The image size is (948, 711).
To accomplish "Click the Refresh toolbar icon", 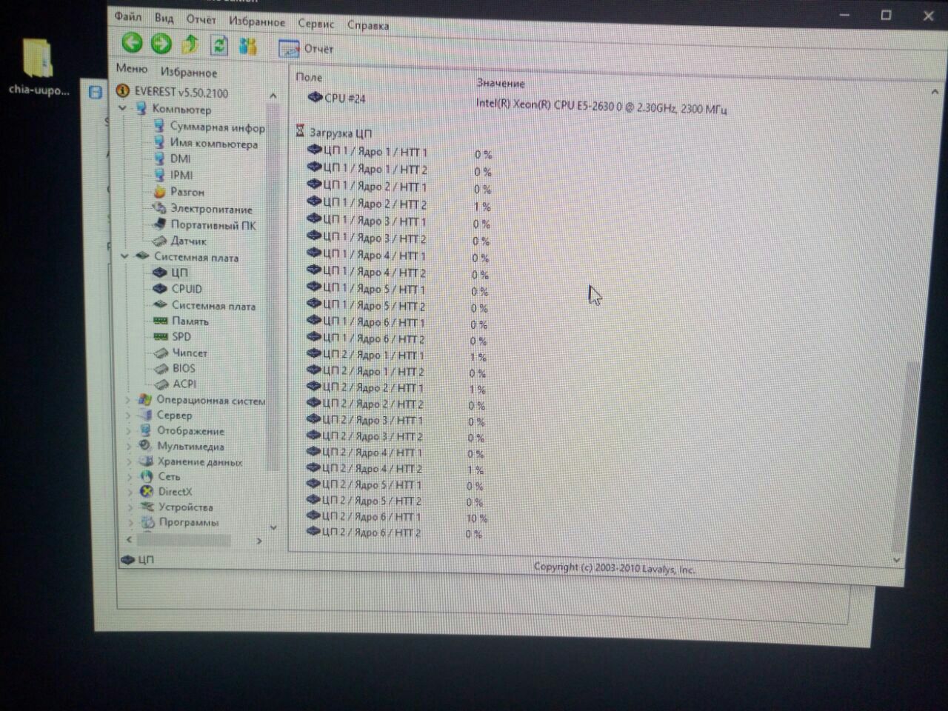I will click(x=219, y=45).
